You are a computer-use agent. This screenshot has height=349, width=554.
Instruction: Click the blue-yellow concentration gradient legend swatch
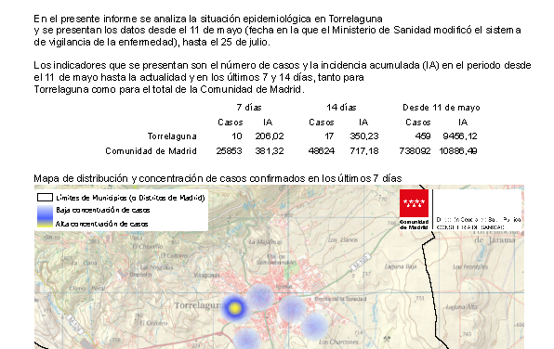45,216
